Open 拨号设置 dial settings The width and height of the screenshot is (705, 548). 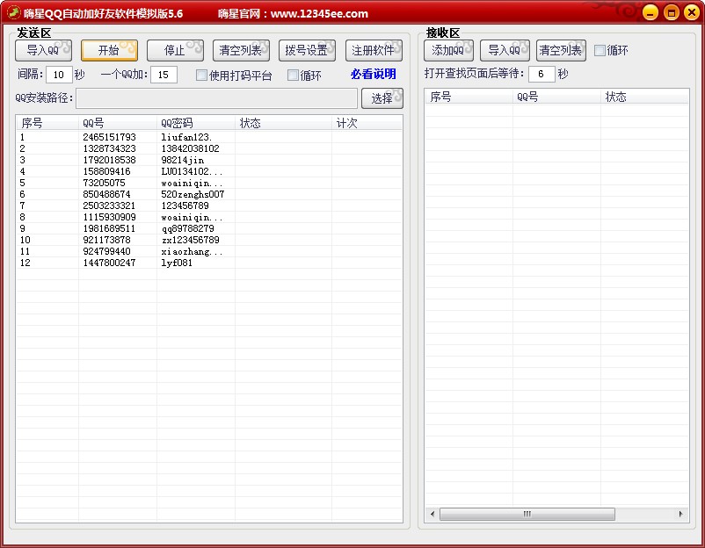[x=307, y=50]
